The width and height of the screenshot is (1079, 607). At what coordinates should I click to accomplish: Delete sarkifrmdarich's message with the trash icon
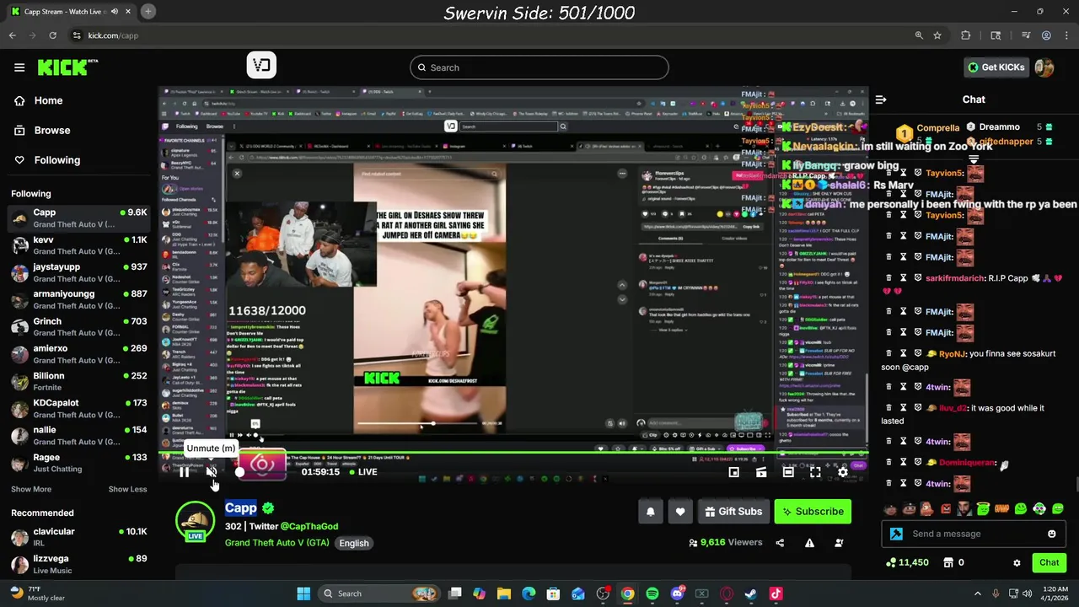click(x=889, y=278)
